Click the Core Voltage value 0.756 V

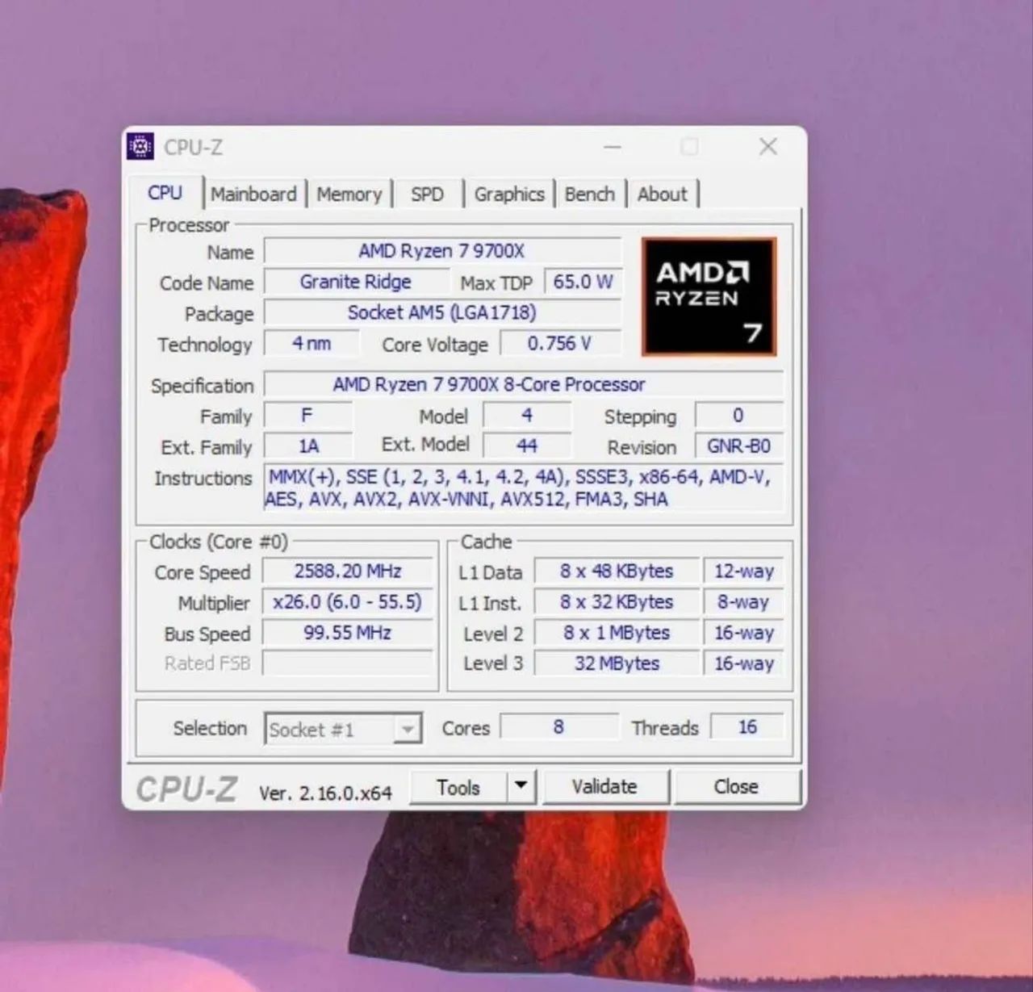pyautogui.click(x=560, y=343)
